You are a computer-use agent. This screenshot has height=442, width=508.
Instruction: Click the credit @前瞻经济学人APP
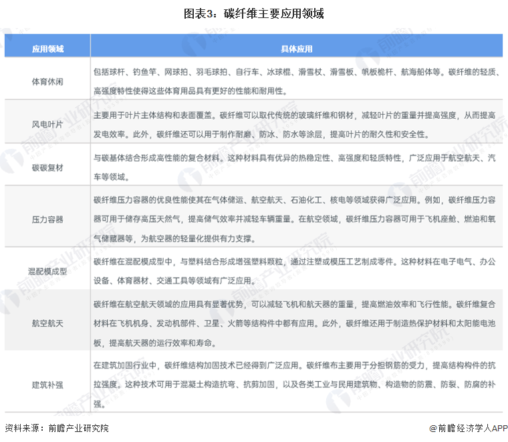point(468,428)
